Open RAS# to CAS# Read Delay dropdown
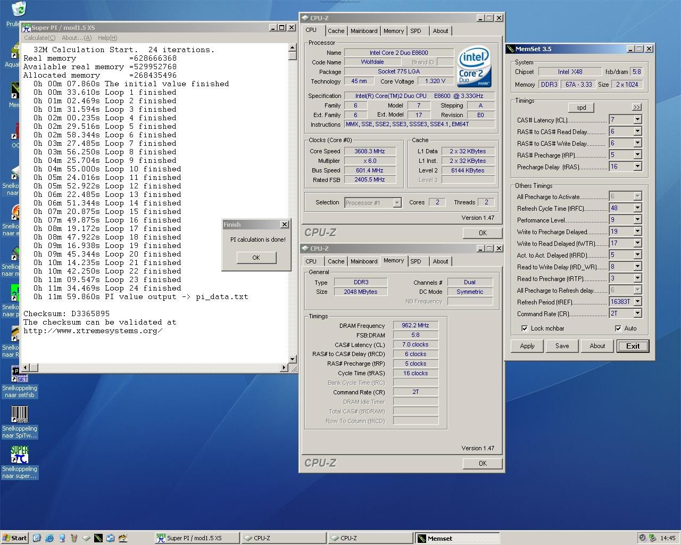 637,131
